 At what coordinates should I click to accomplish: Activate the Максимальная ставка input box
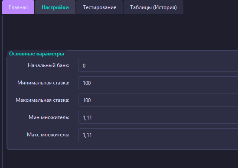pos(158,100)
